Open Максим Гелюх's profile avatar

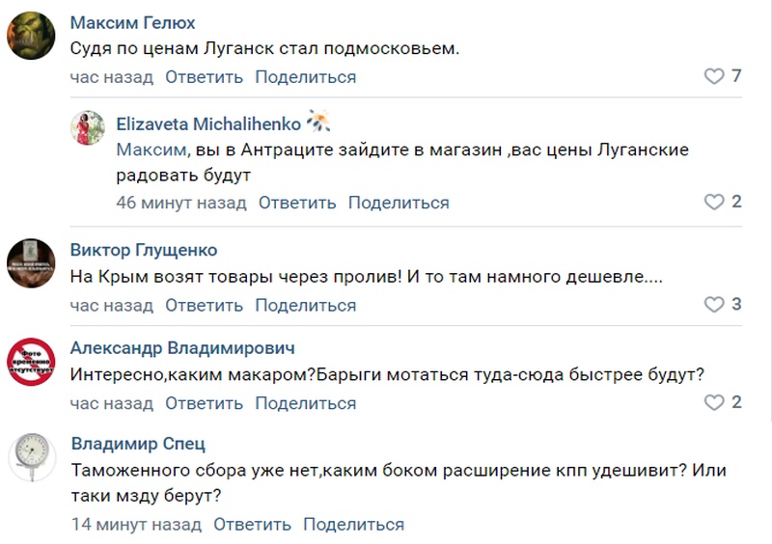click(31, 39)
